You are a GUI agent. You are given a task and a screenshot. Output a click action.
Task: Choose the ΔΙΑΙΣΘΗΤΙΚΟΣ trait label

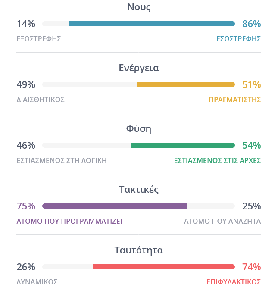[x=41, y=100]
